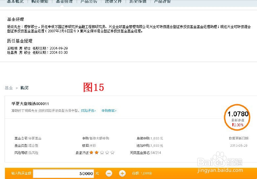Click 晨星评级 label
The height and width of the screenshot is (179, 257).
[x=83, y=153]
